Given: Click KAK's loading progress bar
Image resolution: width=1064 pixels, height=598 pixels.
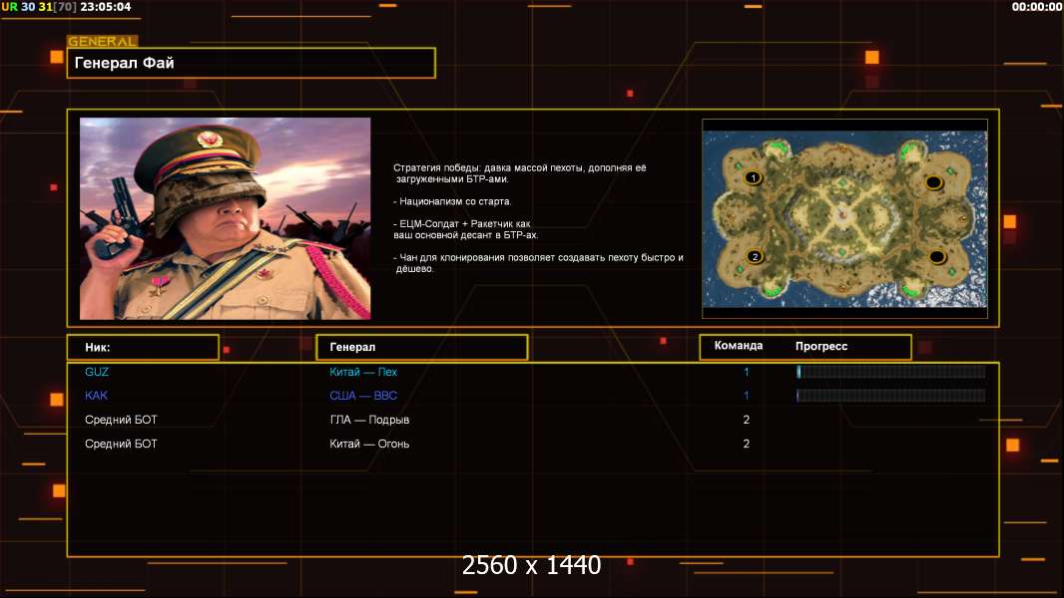Looking at the screenshot, I should pos(890,396).
